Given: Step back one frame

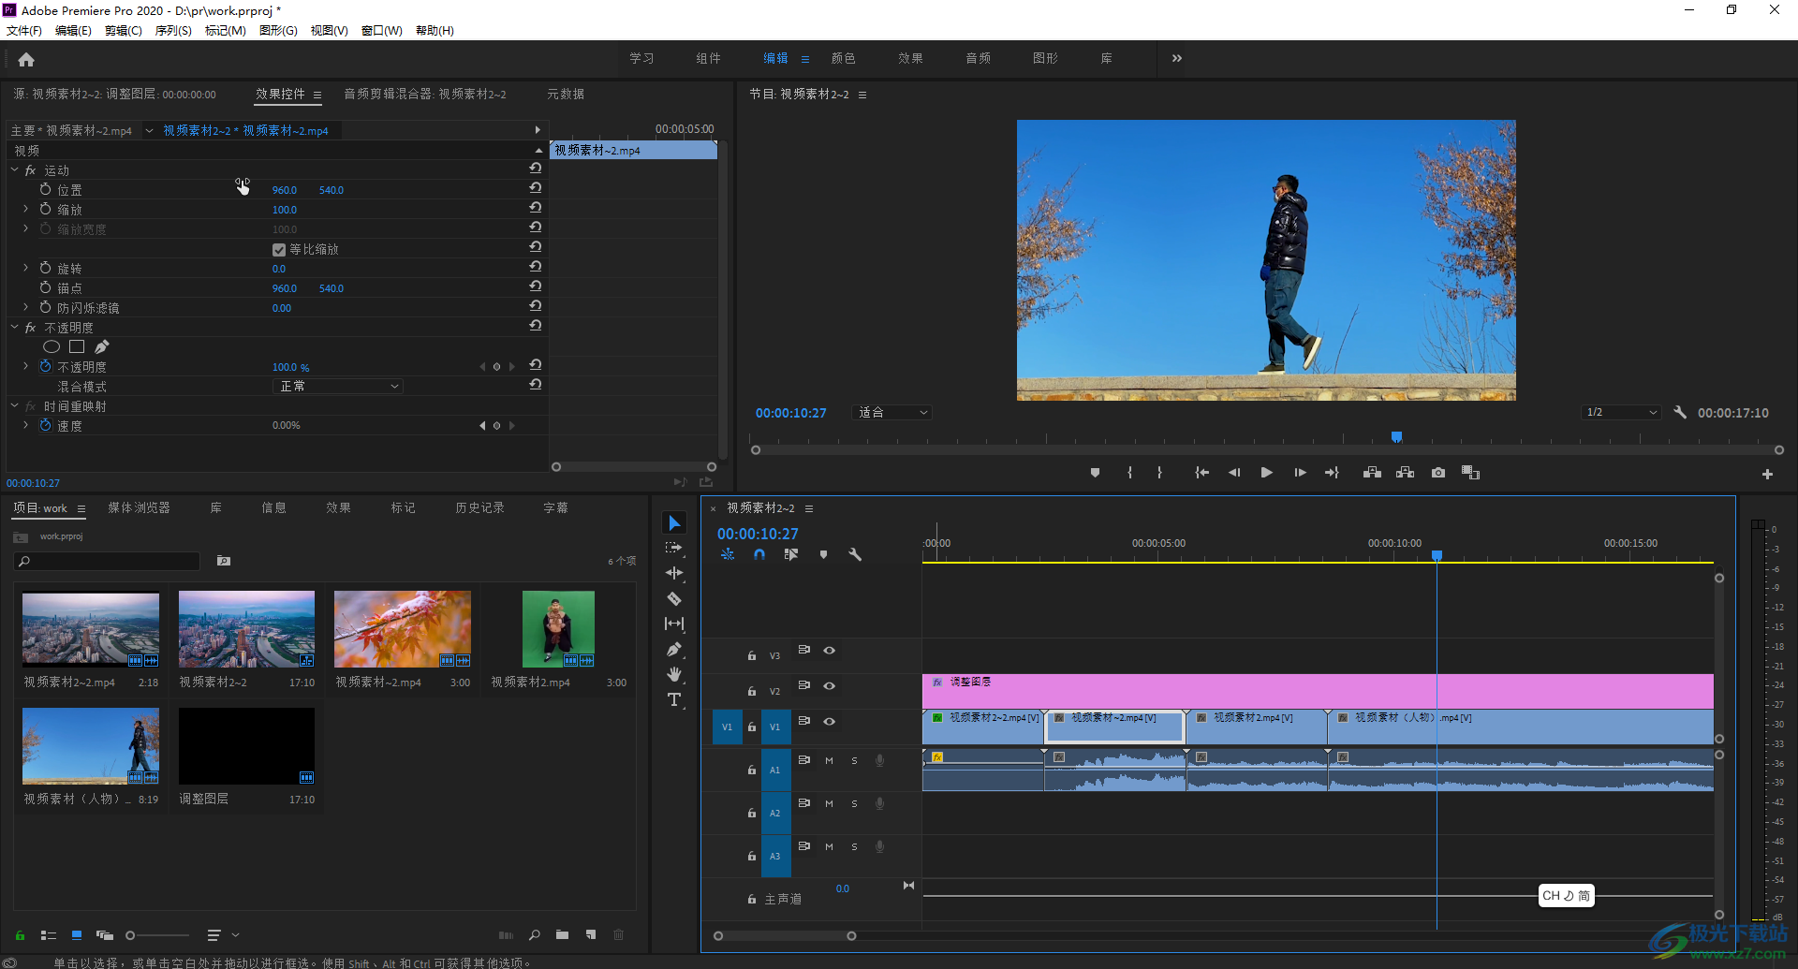Looking at the screenshot, I should [x=1234, y=473].
